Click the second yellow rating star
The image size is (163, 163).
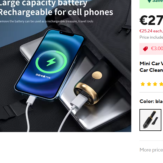point(149,84)
